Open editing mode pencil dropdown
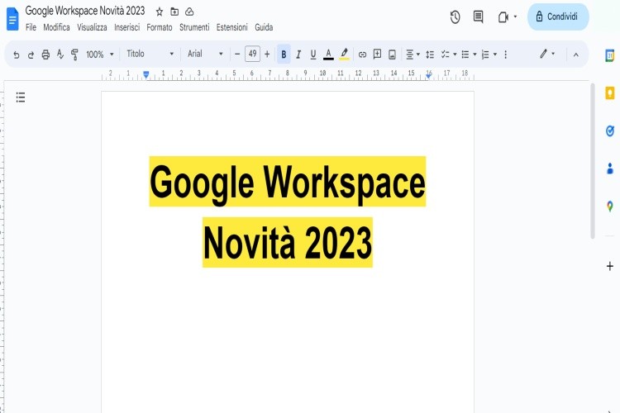Screen dimensions: 620x413 [x=547, y=54]
